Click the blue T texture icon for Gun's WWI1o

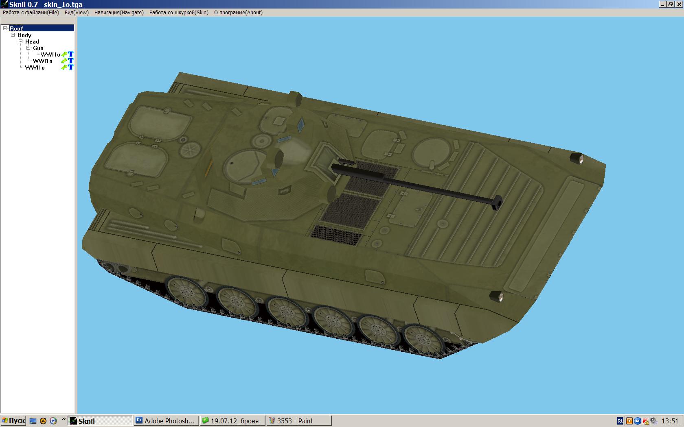tap(71, 54)
